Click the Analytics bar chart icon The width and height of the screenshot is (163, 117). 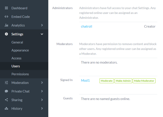tap(7, 25)
